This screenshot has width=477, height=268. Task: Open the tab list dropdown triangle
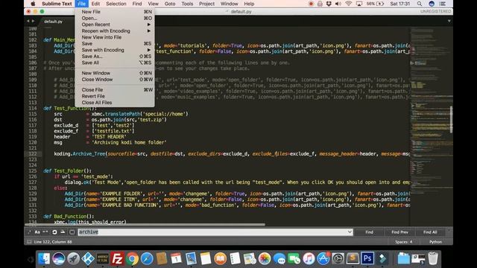[x=449, y=21]
